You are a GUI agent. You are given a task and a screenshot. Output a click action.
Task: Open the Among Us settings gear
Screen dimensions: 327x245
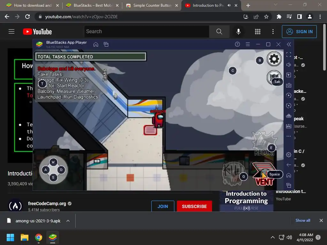[x=274, y=59]
